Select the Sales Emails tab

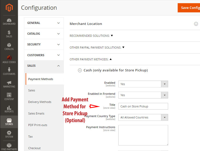pyautogui.click(x=36, y=113)
